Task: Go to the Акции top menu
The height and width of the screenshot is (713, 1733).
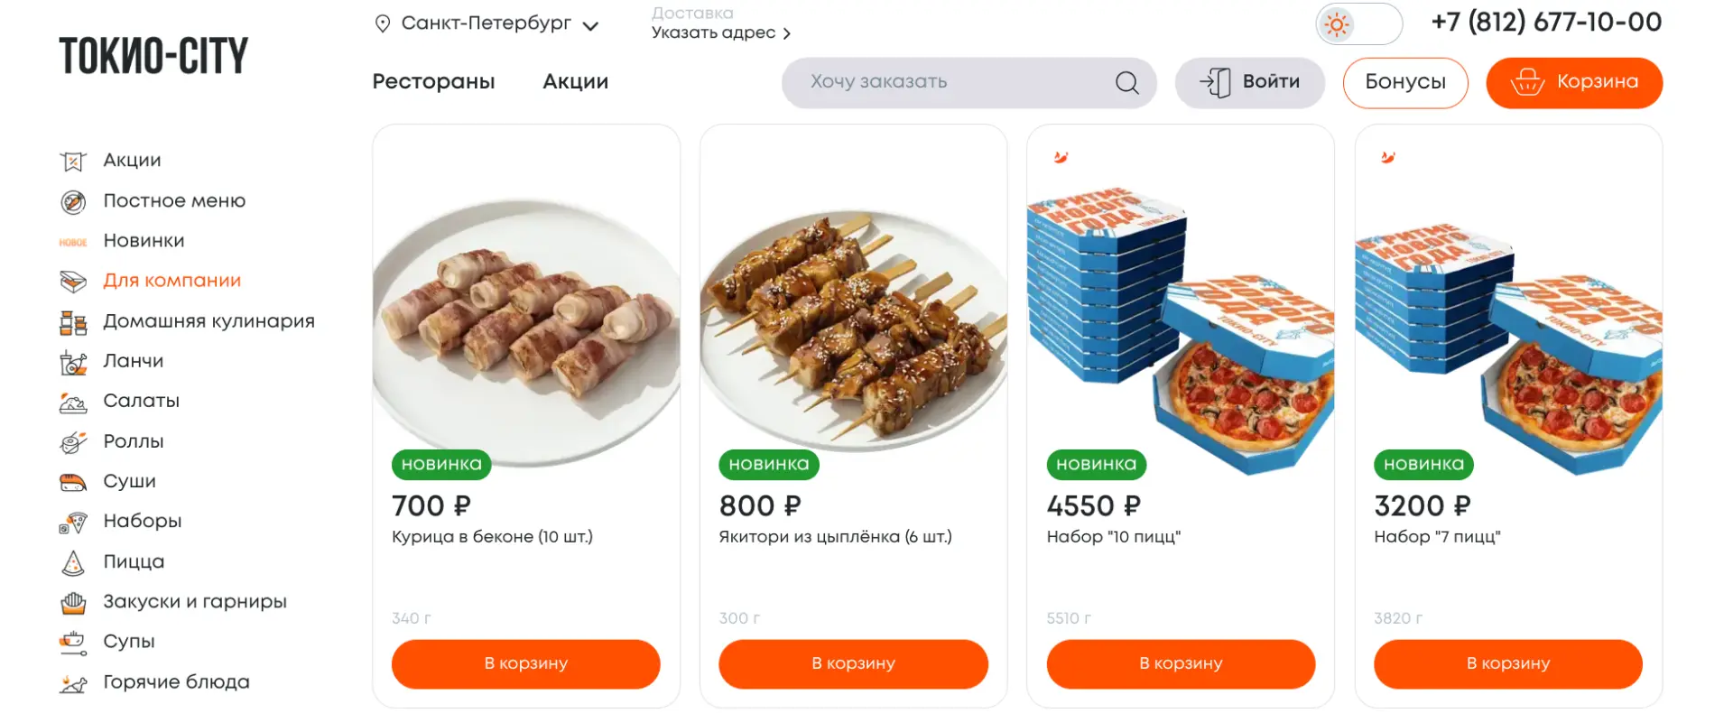Action: [575, 82]
